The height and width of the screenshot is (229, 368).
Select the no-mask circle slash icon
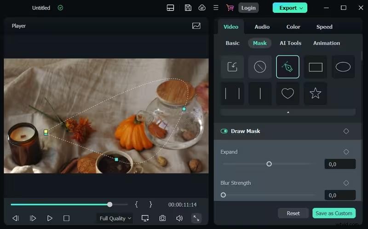pyautogui.click(x=260, y=67)
